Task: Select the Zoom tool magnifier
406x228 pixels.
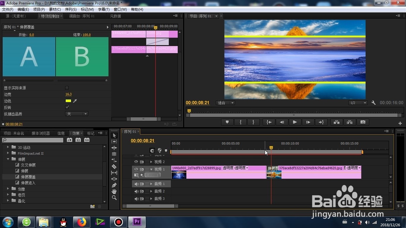Action: pyautogui.click(x=114, y=198)
